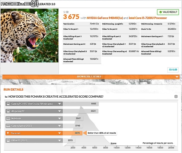Click the Video To Go part 1 row
182x153 pixels.
click(x=82, y=30)
